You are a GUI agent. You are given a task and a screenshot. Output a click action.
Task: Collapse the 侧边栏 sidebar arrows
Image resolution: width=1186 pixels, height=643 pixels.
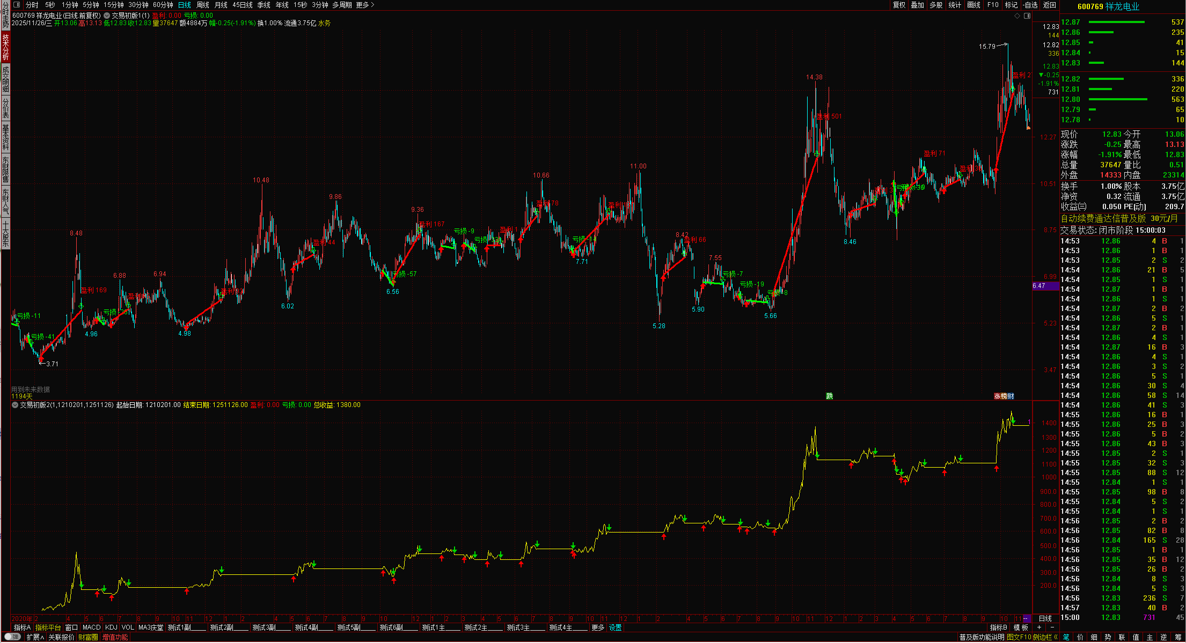1056,637
